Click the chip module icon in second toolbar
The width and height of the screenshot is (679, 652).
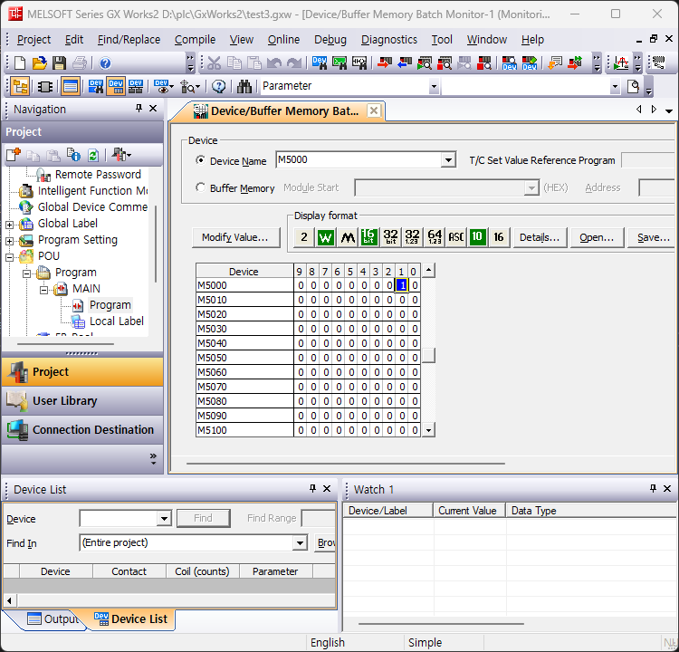pos(45,86)
